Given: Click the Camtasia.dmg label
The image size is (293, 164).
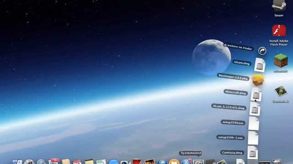Looking at the screenshot, I should point(232,153).
